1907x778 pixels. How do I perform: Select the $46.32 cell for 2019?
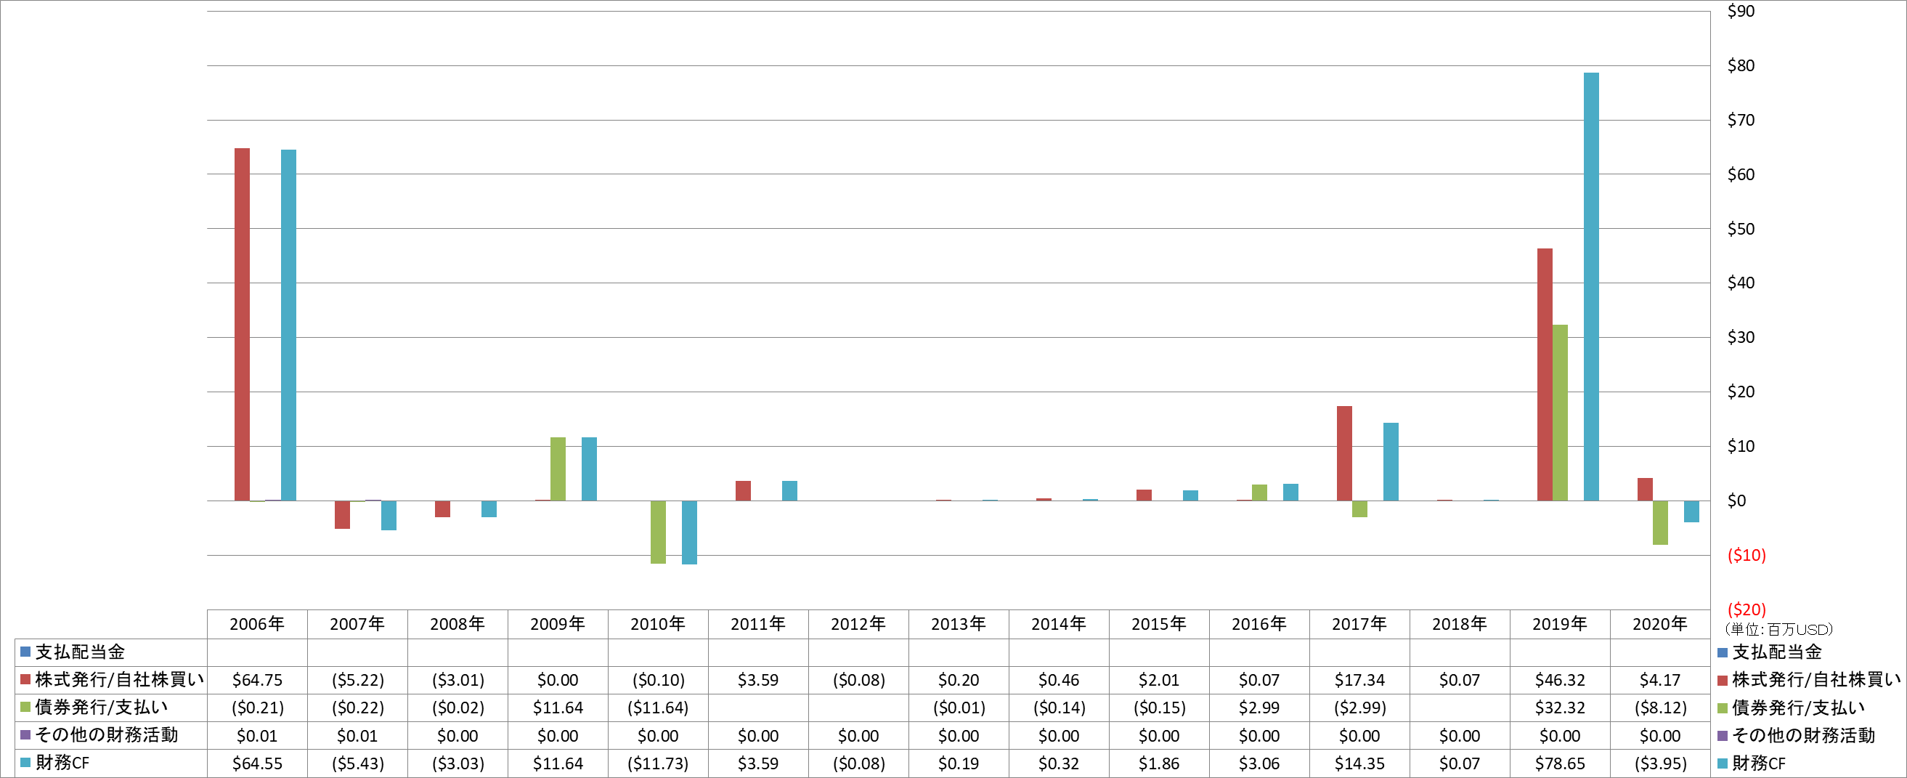click(1560, 679)
